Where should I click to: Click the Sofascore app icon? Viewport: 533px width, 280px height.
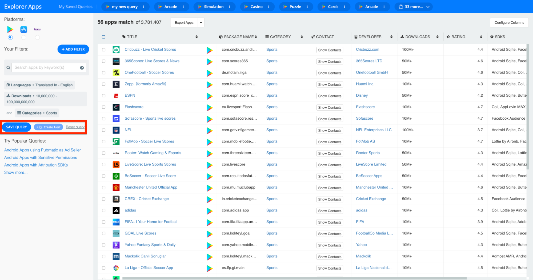[116, 119]
